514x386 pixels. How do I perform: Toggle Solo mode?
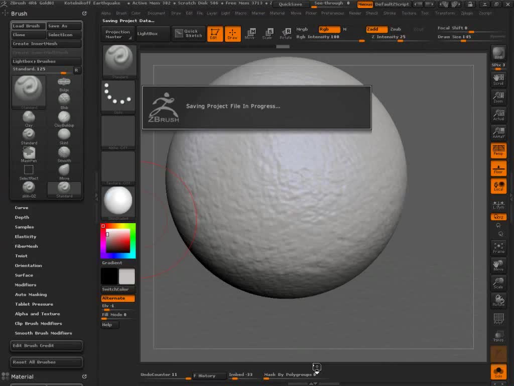pos(498,371)
